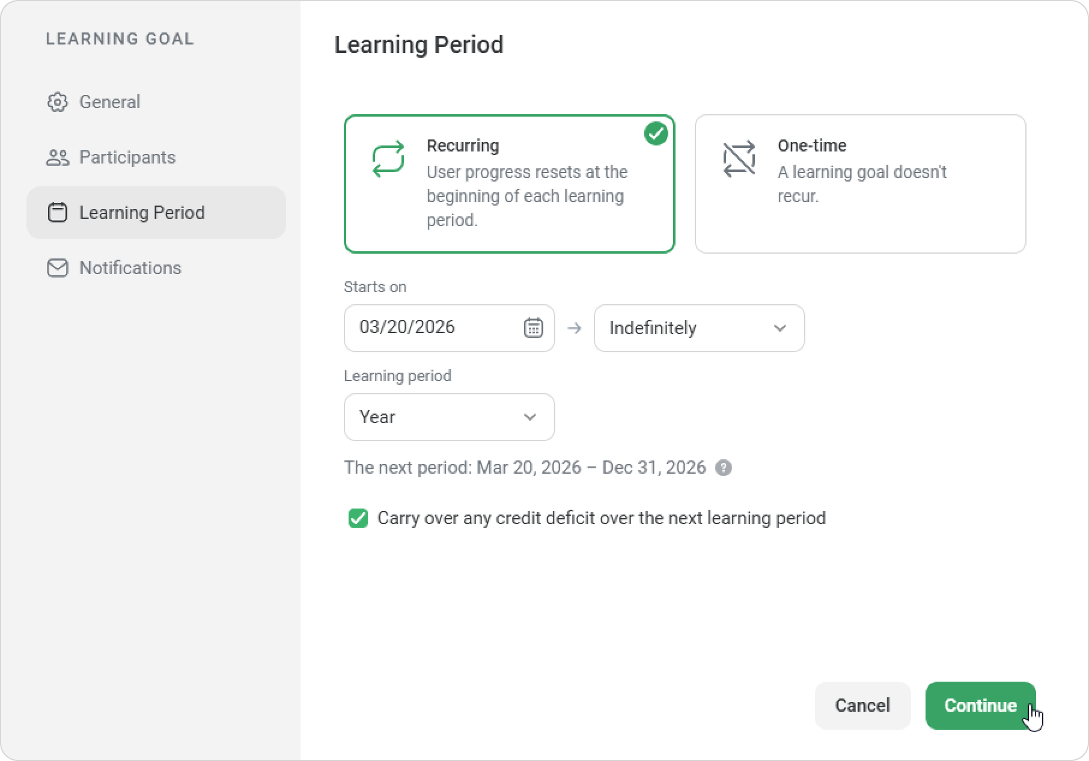
Task: Click the help question mark icon
Action: [724, 468]
